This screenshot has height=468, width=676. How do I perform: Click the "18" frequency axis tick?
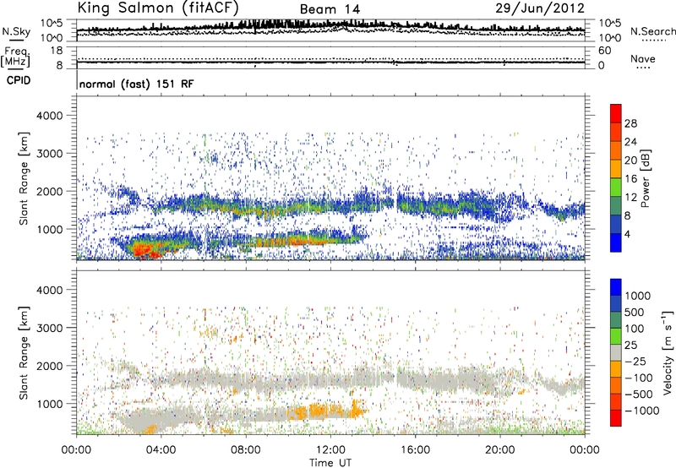point(57,51)
